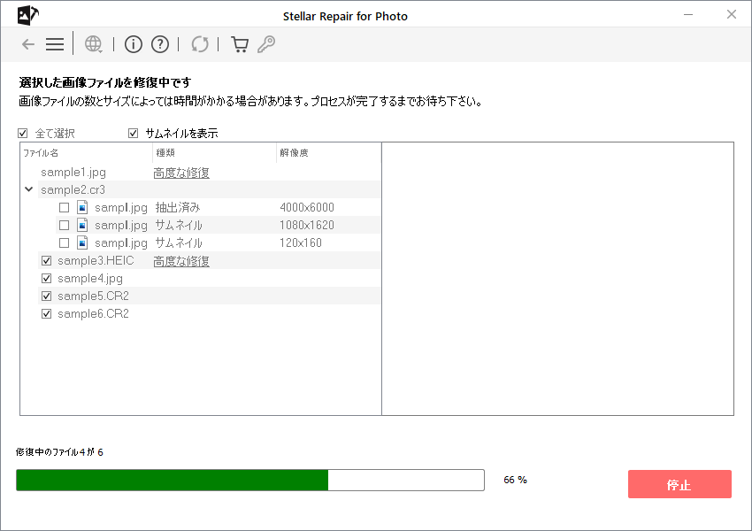This screenshot has width=752, height=531.
Task: Select the sample5.CR2 file name
Action: [93, 296]
